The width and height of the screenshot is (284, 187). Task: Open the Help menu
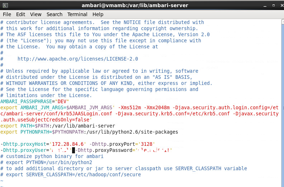tap(98, 14)
